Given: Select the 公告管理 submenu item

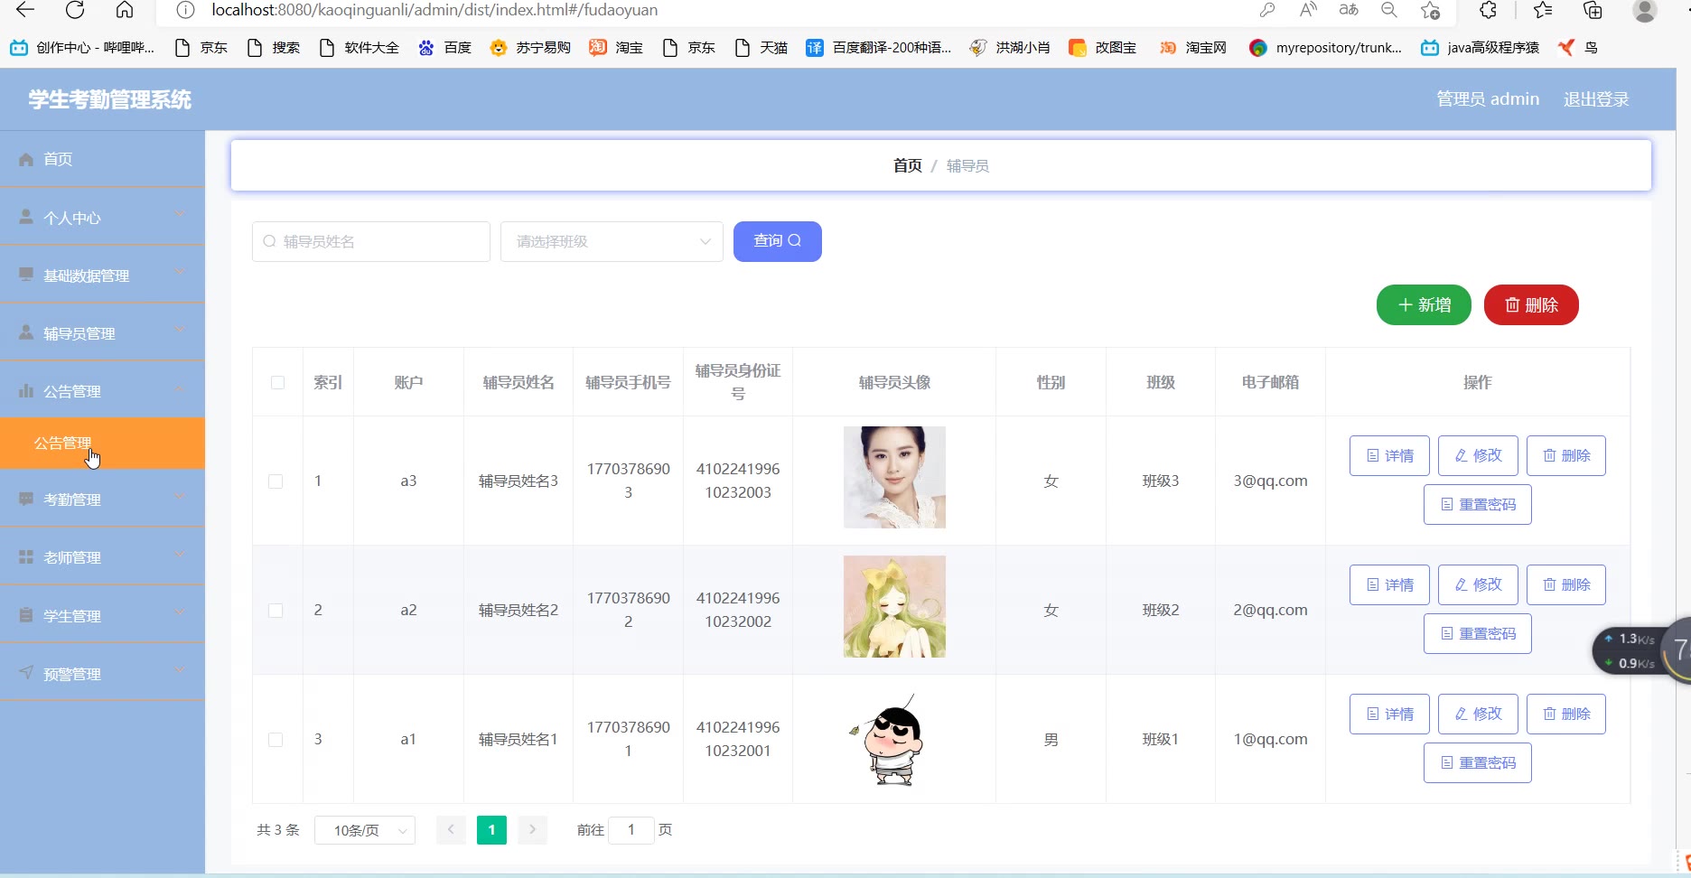Looking at the screenshot, I should coord(63,443).
